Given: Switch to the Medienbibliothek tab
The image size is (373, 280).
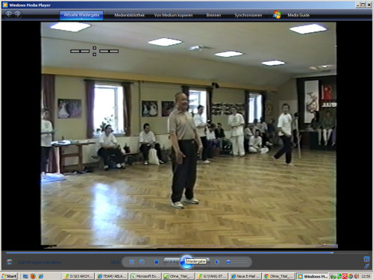Looking at the screenshot, I should pyautogui.click(x=129, y=15).
